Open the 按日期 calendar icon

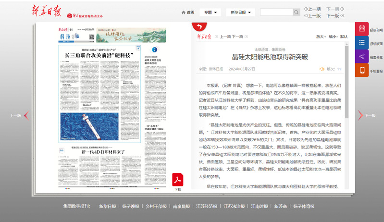pos(362,29)
